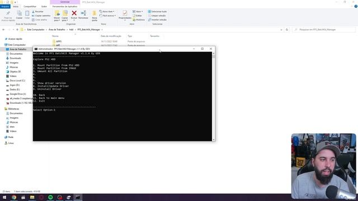Select Este Computador in the navigation pane
The image size is (358, 201).
point(17,45)
